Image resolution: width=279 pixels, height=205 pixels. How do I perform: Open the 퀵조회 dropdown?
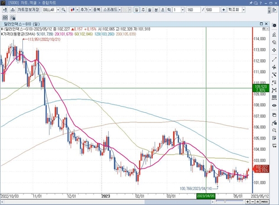coord(243,9)
